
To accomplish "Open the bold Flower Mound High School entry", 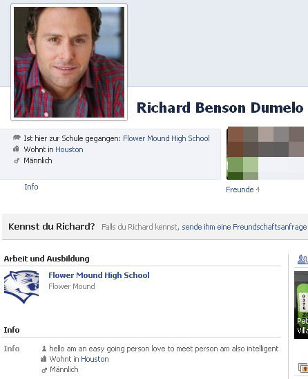I will click(x=99, y=275).
